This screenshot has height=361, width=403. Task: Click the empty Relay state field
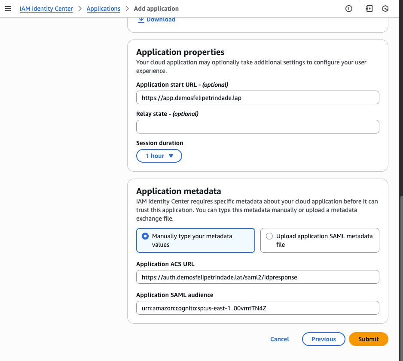(257, 127)
